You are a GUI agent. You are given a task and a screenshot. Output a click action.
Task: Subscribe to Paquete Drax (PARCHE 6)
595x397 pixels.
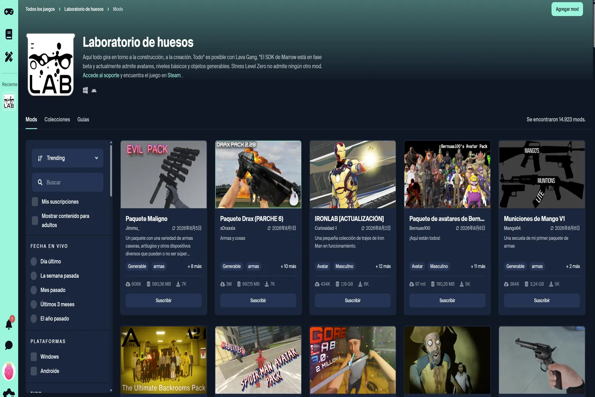coord(258,300)
